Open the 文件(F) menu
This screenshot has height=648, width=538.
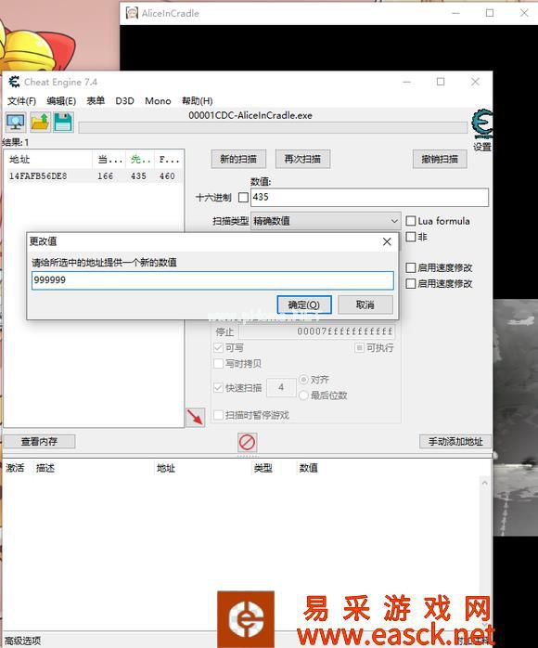click(x=21, y=101)
